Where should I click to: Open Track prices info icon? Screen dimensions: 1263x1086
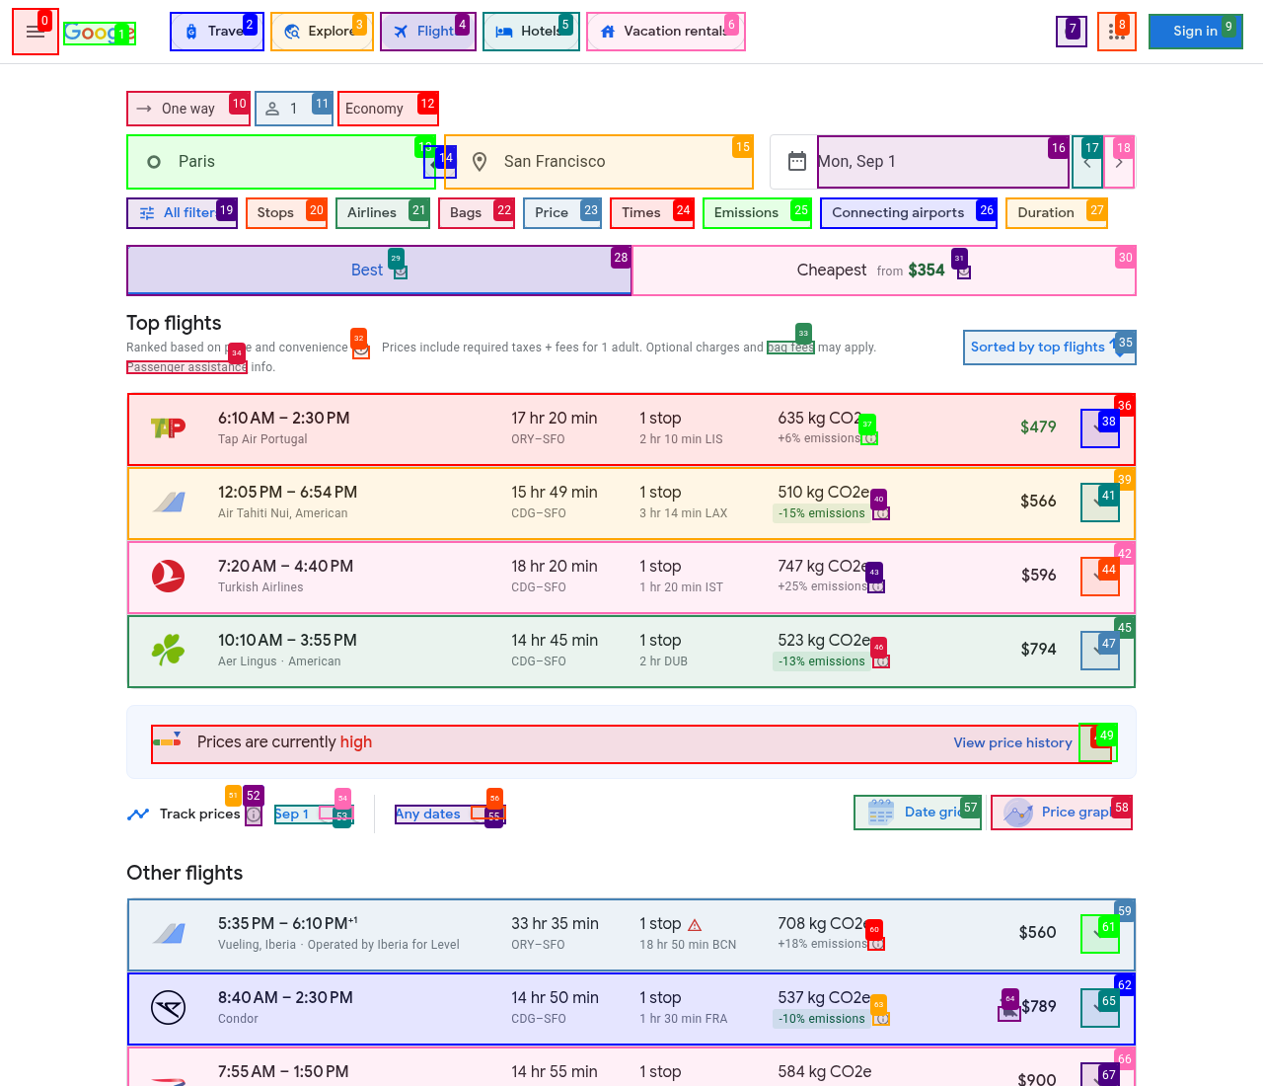pyautogui.click(x=254, y=814)
